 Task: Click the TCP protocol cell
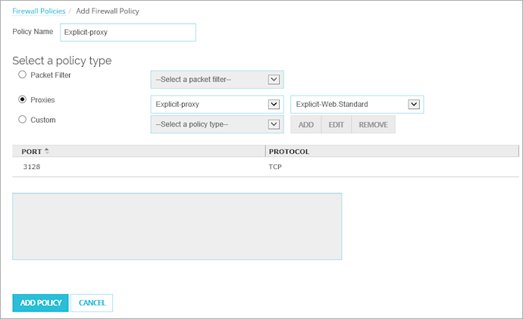tap(275, 167)
